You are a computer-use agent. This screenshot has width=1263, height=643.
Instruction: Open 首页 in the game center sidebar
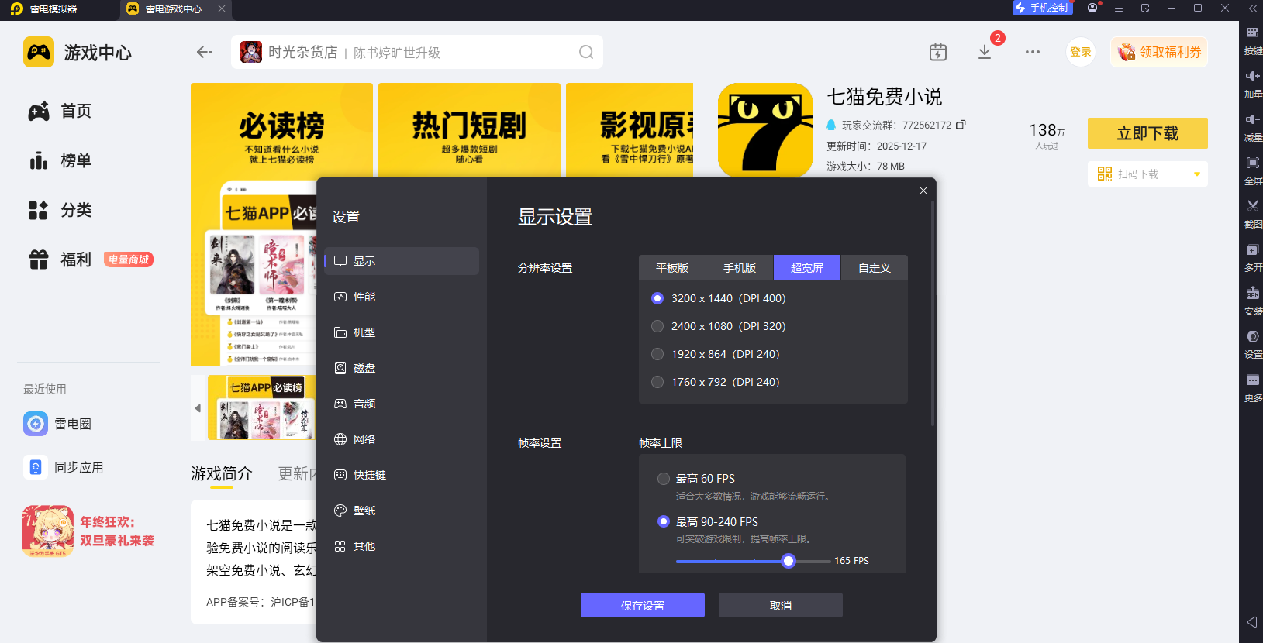pyautogui.click(x=60, y=111)
